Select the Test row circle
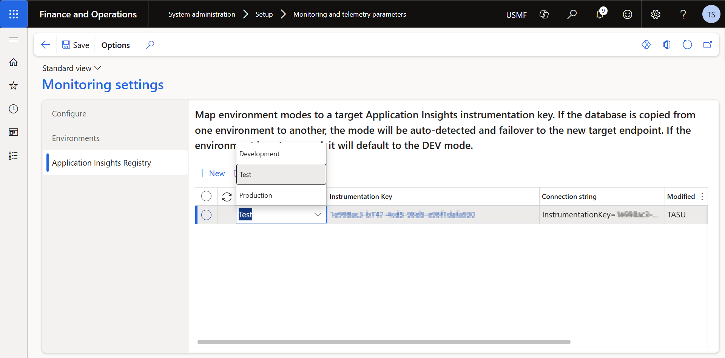Viewport: 725px width, 358px height. coord(206,215)
